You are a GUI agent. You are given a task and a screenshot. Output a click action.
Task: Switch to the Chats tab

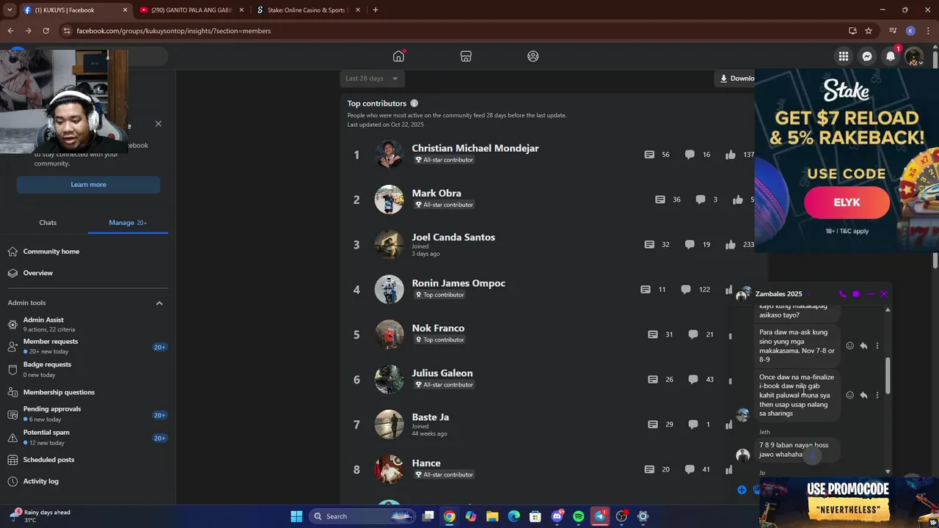[x=48, y=222]
